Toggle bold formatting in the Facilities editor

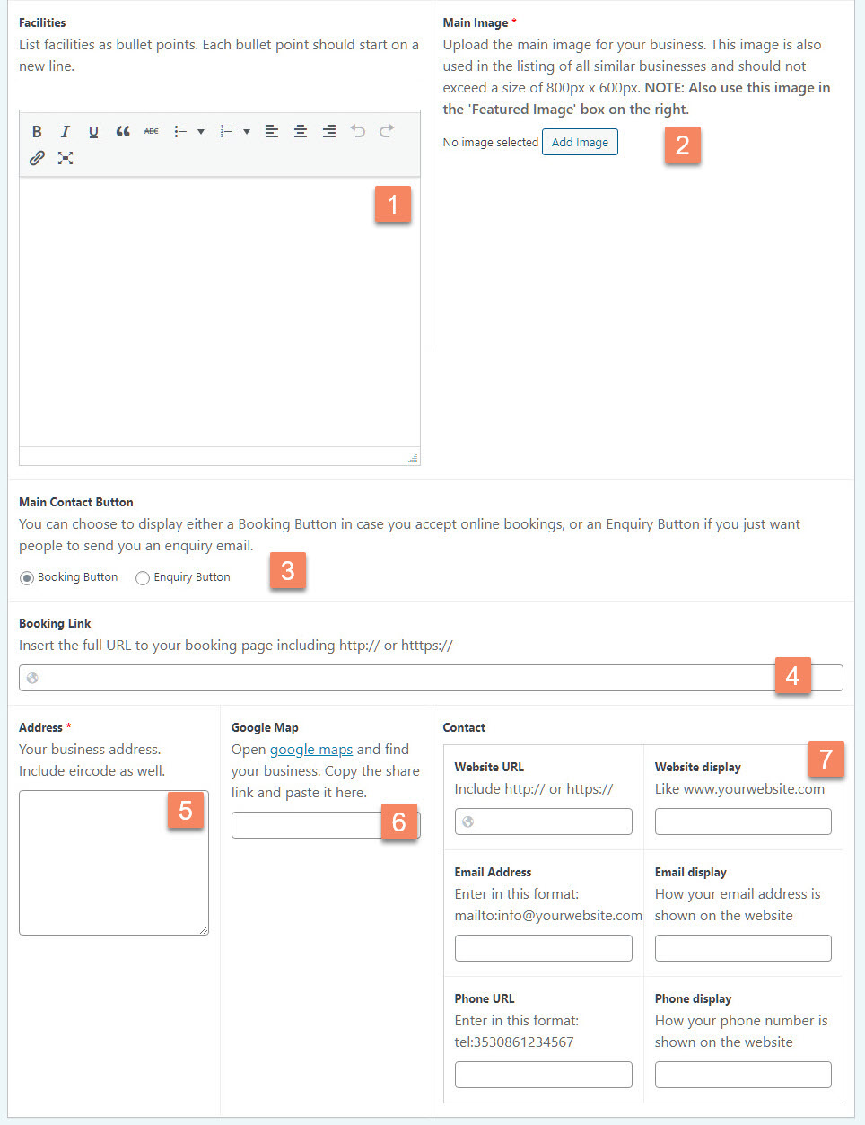[x=37, y=131]
